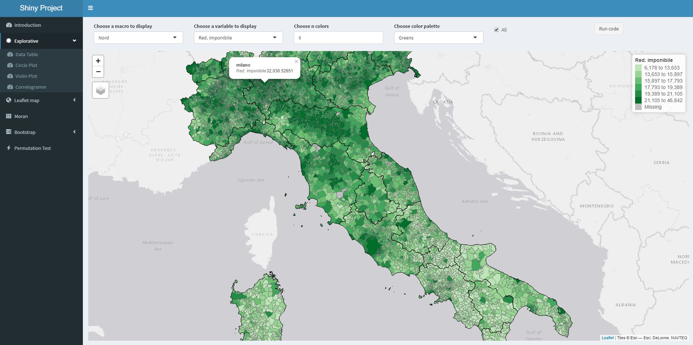The width and height of the screenshot is (693, 345).
Task: Open the Introduction page
Action: click(41, 25)
